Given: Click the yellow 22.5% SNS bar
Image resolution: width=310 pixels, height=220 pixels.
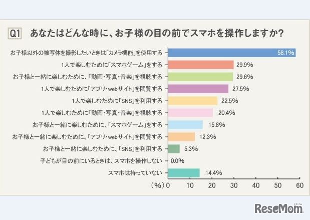Looking at the screenshot, I should point(193,101).
